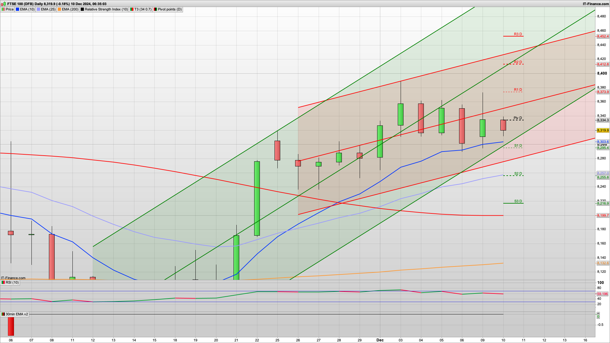This screenshot has height=343, width=610.
Task: Select the Price legend tab
Action: [x=9, y=9]
